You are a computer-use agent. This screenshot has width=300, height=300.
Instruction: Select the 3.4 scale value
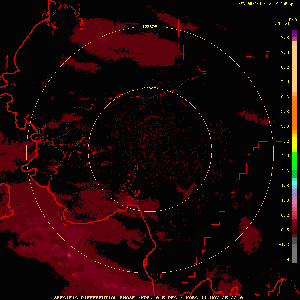tap(285, 156)
